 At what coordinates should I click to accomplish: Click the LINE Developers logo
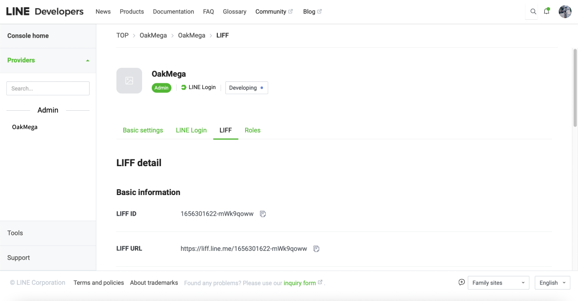(x=45, y=12)
